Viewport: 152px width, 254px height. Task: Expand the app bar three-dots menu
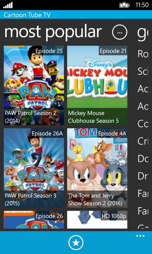point(140,236)
